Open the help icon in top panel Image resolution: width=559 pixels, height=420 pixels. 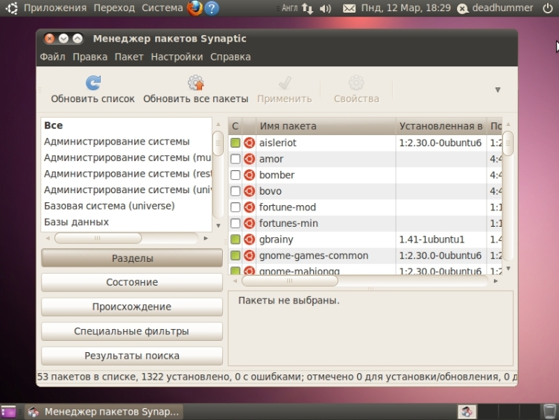[x=212, y=8]
